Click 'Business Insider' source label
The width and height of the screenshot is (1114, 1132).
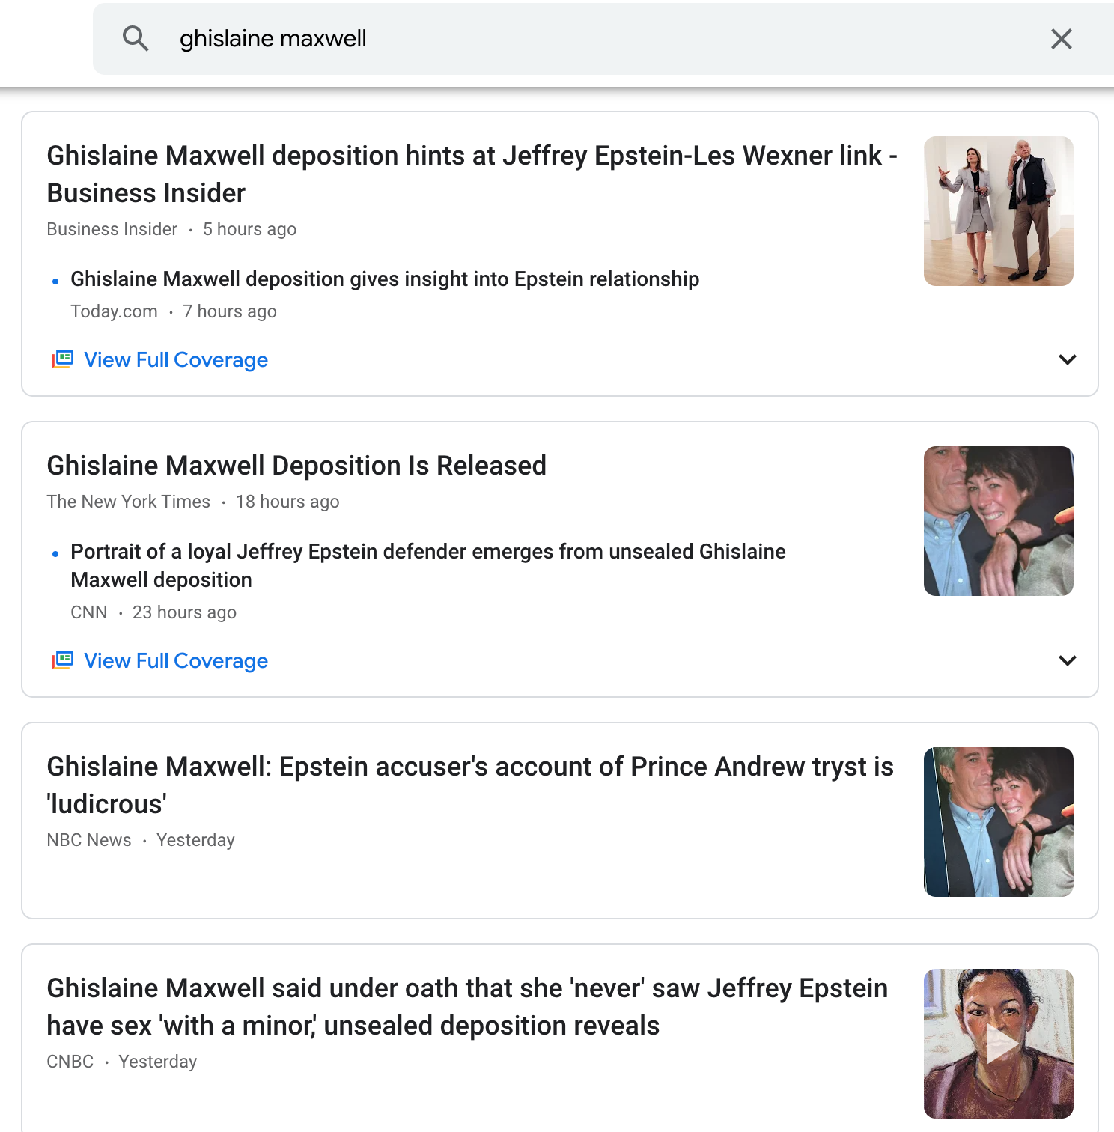pyautogui.click(x=112, y=229)
